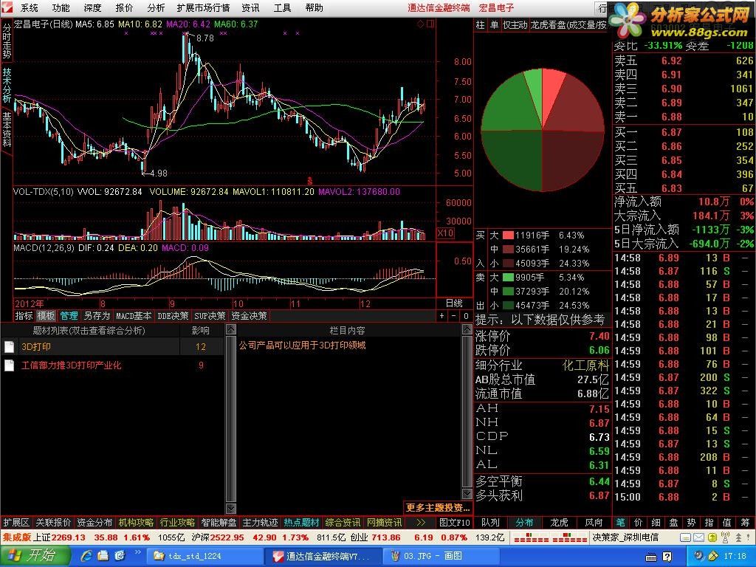The width and height of the screenshot is (756, 567).
Task: Click the down arrow of the 栏目内容 scrollbar
Action: (x=467, y=494)
